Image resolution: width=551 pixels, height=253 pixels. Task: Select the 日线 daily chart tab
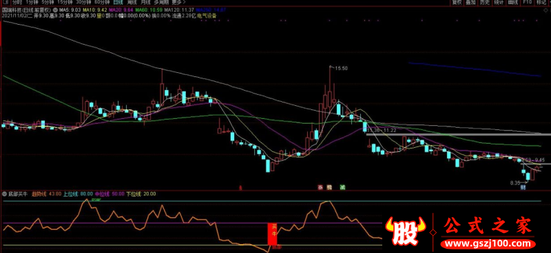118,3
